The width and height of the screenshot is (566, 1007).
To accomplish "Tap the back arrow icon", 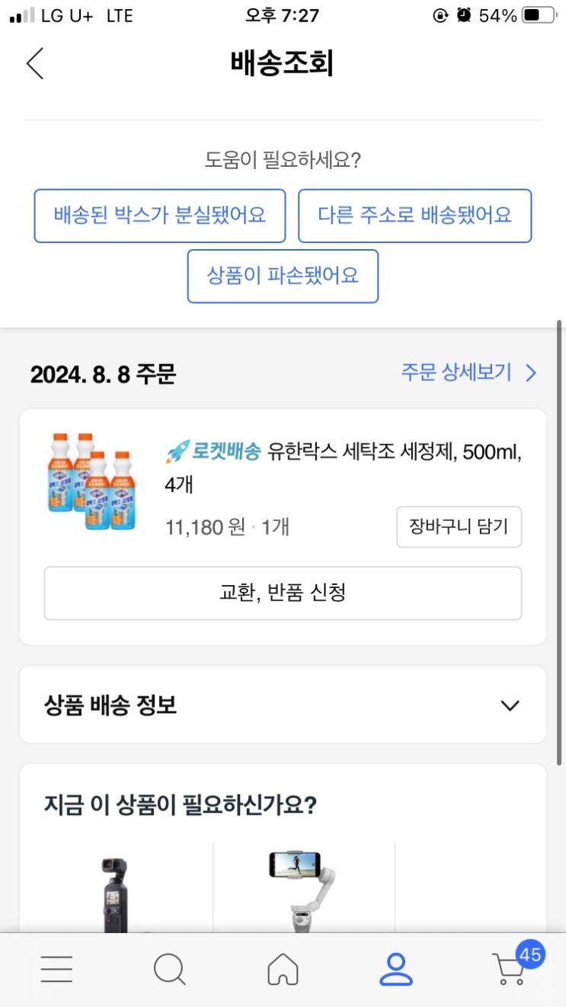I will tap(35, 63).
